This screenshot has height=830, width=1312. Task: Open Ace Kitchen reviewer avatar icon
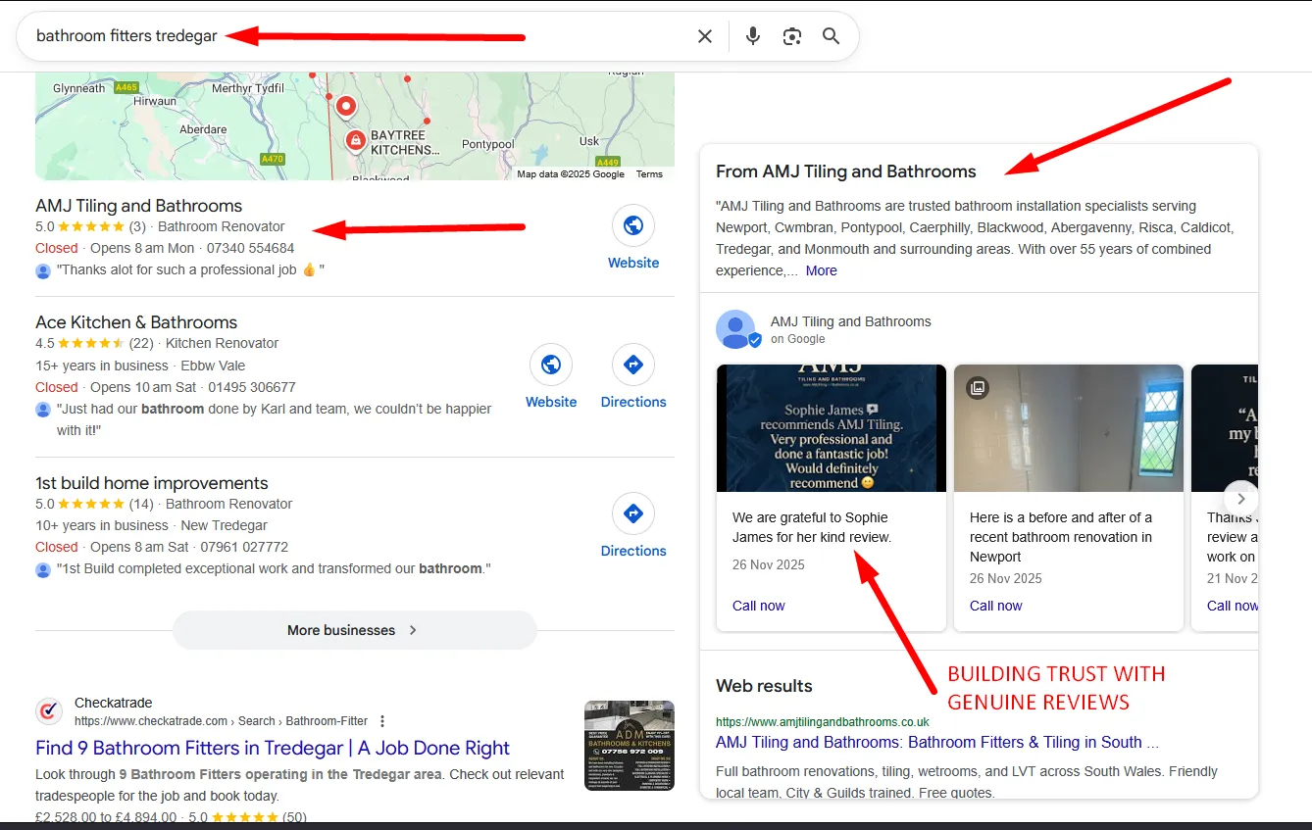point(43,410)
